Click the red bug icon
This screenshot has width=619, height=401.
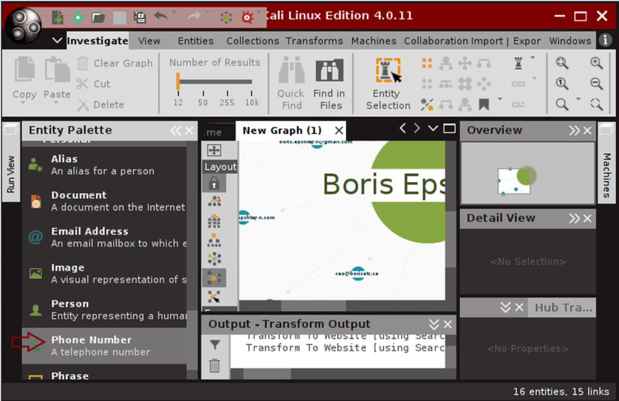[x=247, y=17]
